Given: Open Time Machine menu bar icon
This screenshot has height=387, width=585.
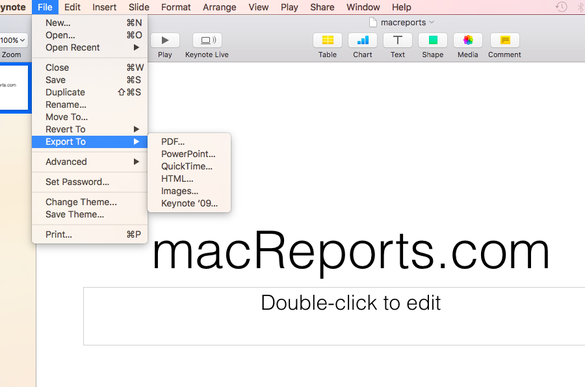Looking at the screenshot, I should 561,6.
